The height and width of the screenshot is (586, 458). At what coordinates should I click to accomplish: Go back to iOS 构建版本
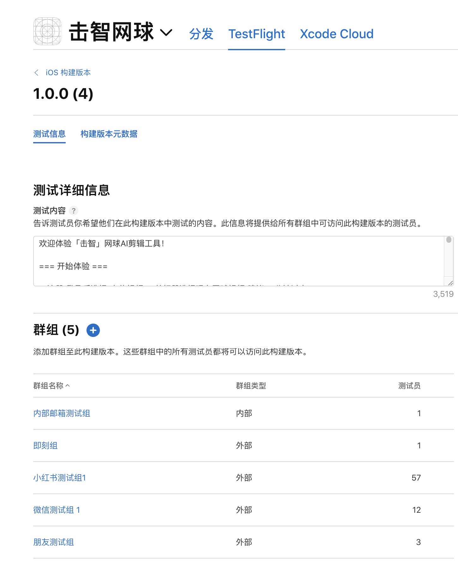[68, 73]
